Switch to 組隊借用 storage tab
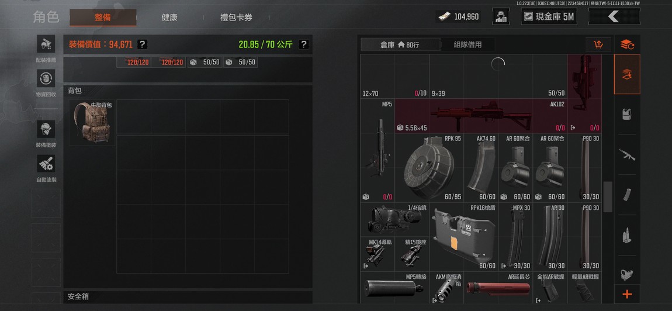 (x=467, y=44)
